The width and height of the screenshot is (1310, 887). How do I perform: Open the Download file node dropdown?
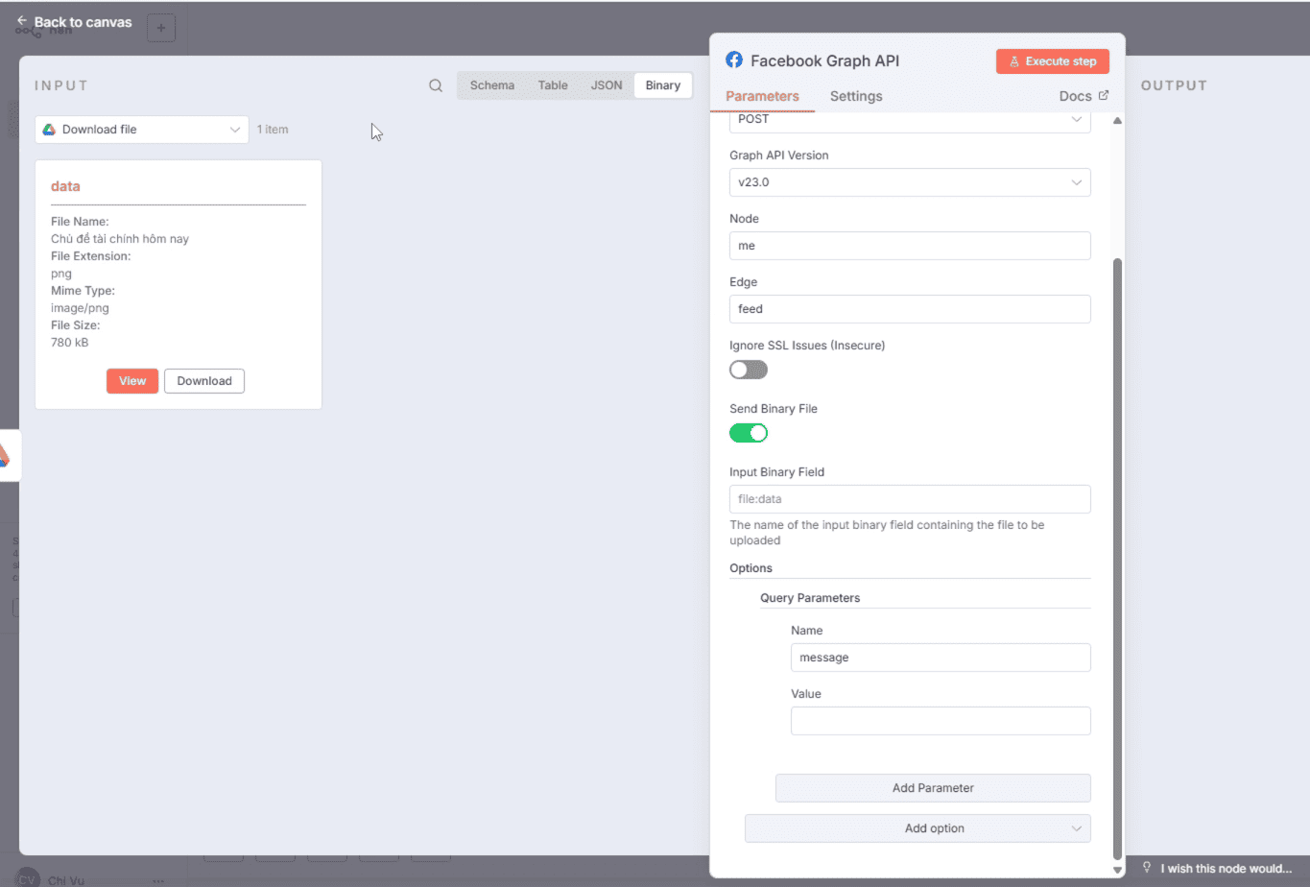pos(142,130)
